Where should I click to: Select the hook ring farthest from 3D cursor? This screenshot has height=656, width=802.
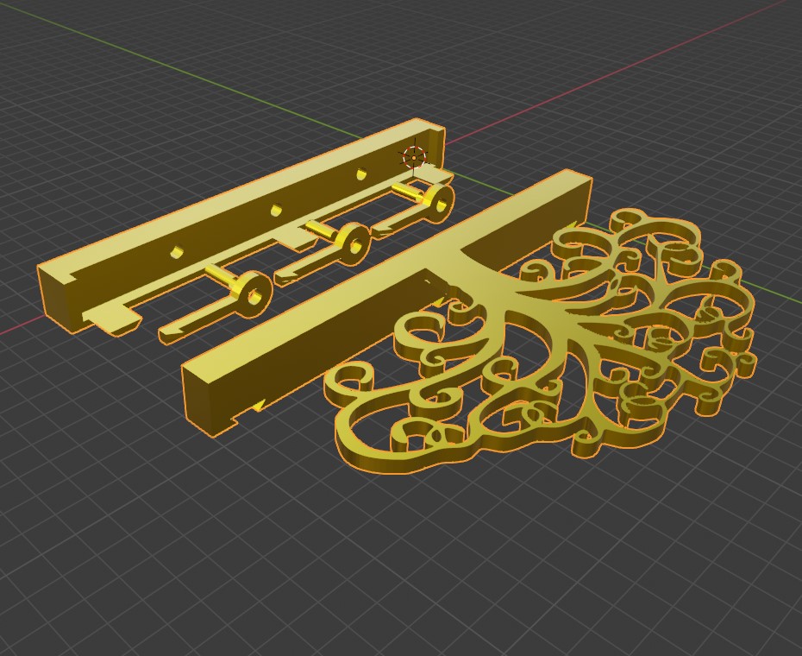[x=254, y=294]
